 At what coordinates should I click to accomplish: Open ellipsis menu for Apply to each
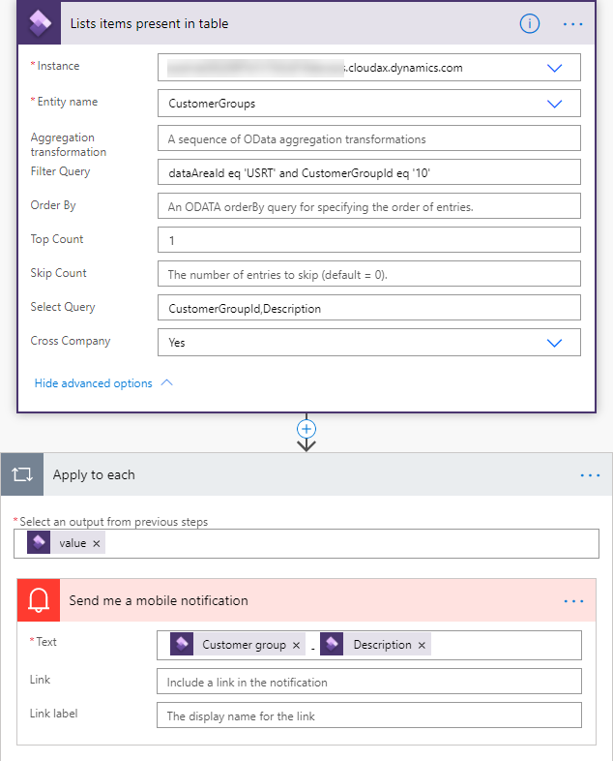[590, 475]
